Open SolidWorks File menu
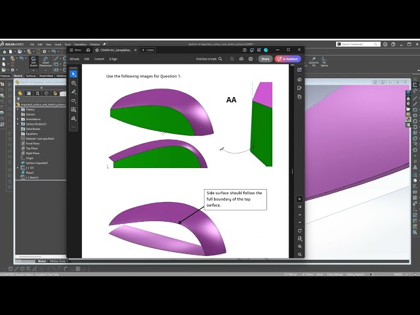Viewport: 420px width, 315px height. (32, 45)
